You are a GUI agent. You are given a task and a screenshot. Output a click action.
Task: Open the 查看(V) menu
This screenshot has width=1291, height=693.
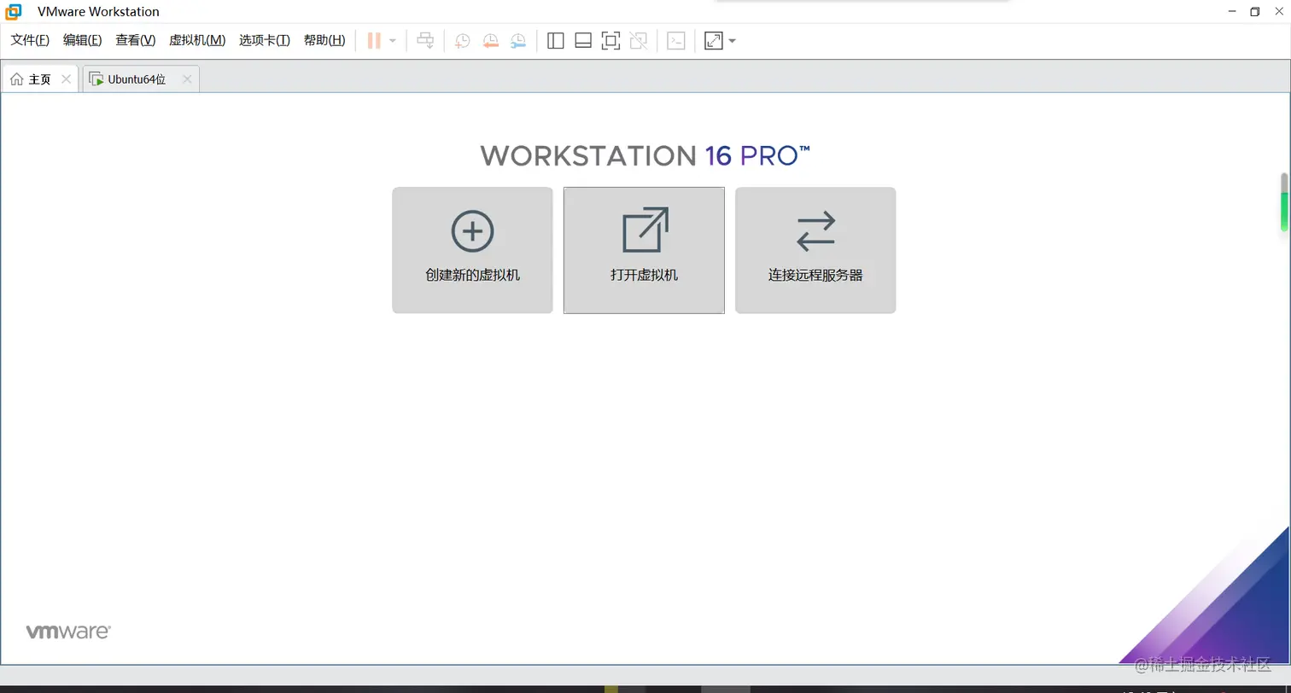(x=136, y=40)
